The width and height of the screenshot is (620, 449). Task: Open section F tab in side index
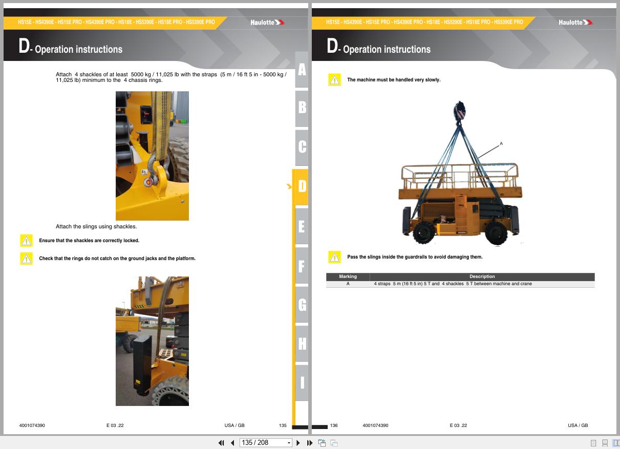tap(302, 266)
